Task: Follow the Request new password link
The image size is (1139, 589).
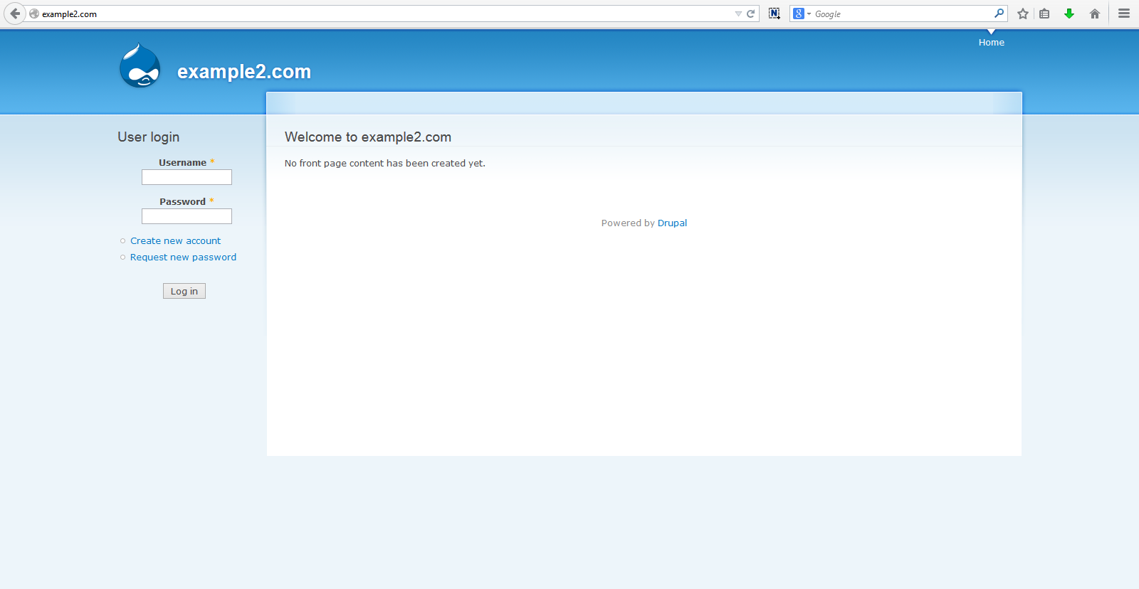Action: (x=183, y=258)
